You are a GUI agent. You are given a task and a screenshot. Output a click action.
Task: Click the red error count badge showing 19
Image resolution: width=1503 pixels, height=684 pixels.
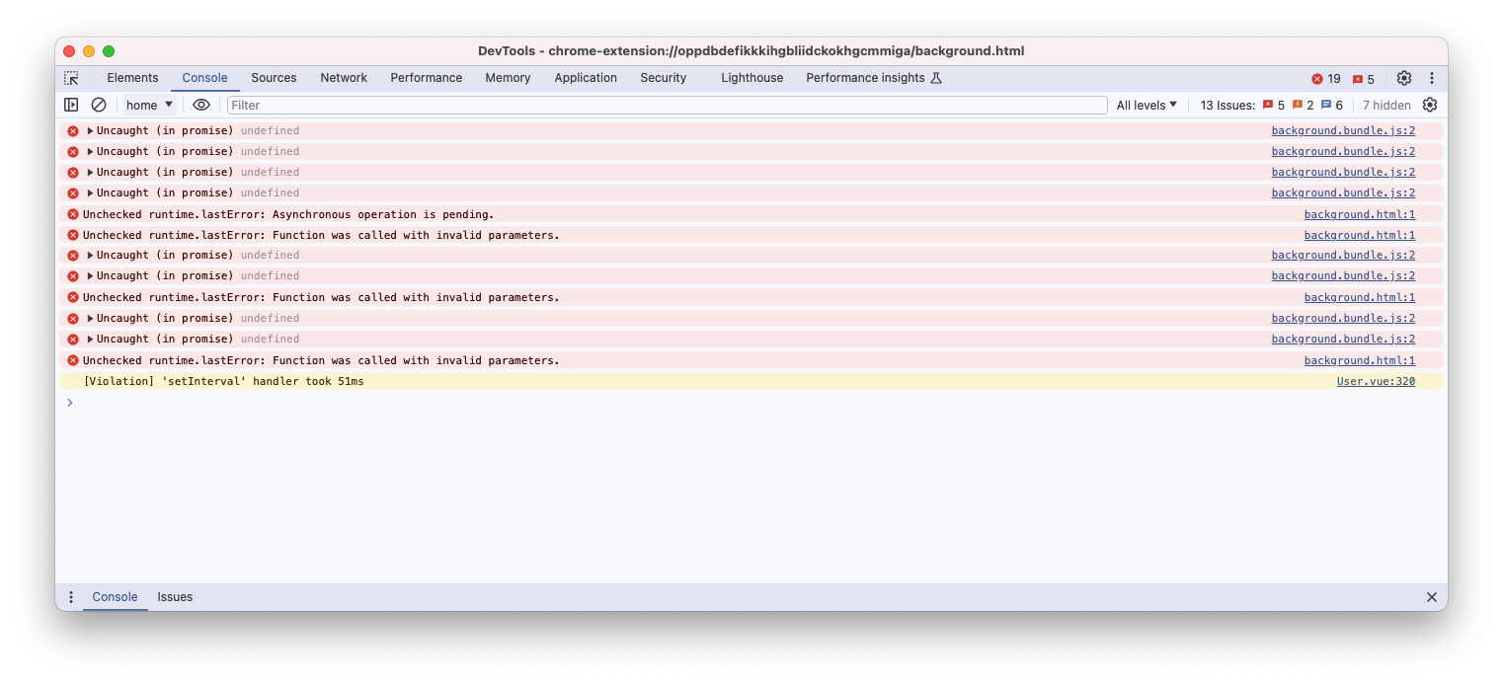1325,79
